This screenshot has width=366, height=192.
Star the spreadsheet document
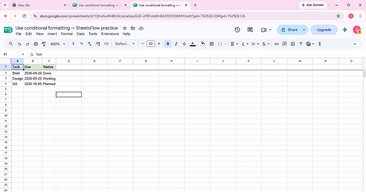click(x=124, y=28)
